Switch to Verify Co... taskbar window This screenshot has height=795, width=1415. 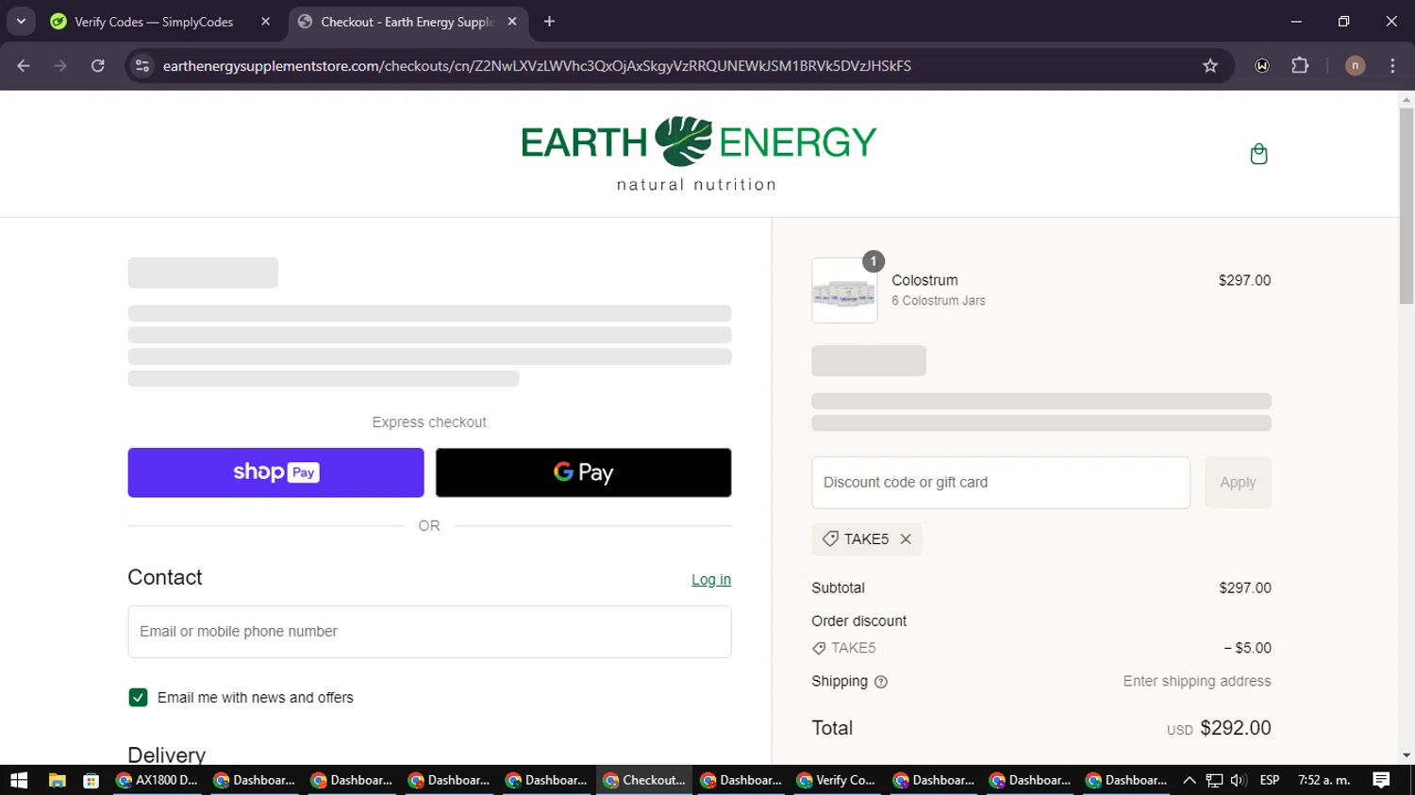coord(837,780)
